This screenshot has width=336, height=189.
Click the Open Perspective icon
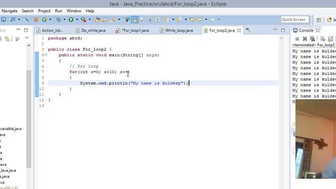click(x=319, y=20)
